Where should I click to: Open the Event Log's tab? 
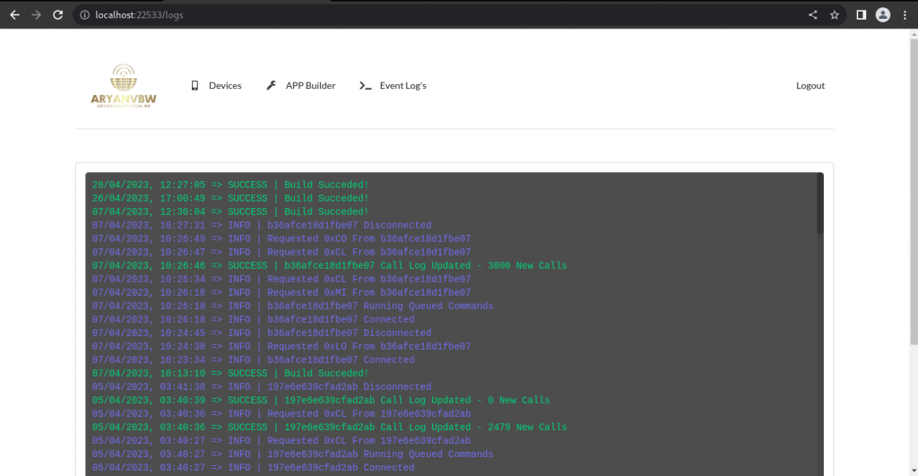point(403,86)
